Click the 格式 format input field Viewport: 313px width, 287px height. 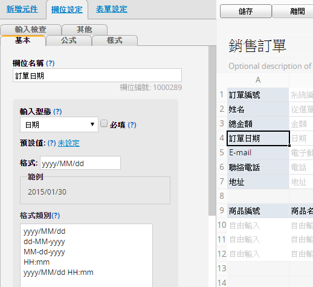pyautogui.click(x=80, y=163)
